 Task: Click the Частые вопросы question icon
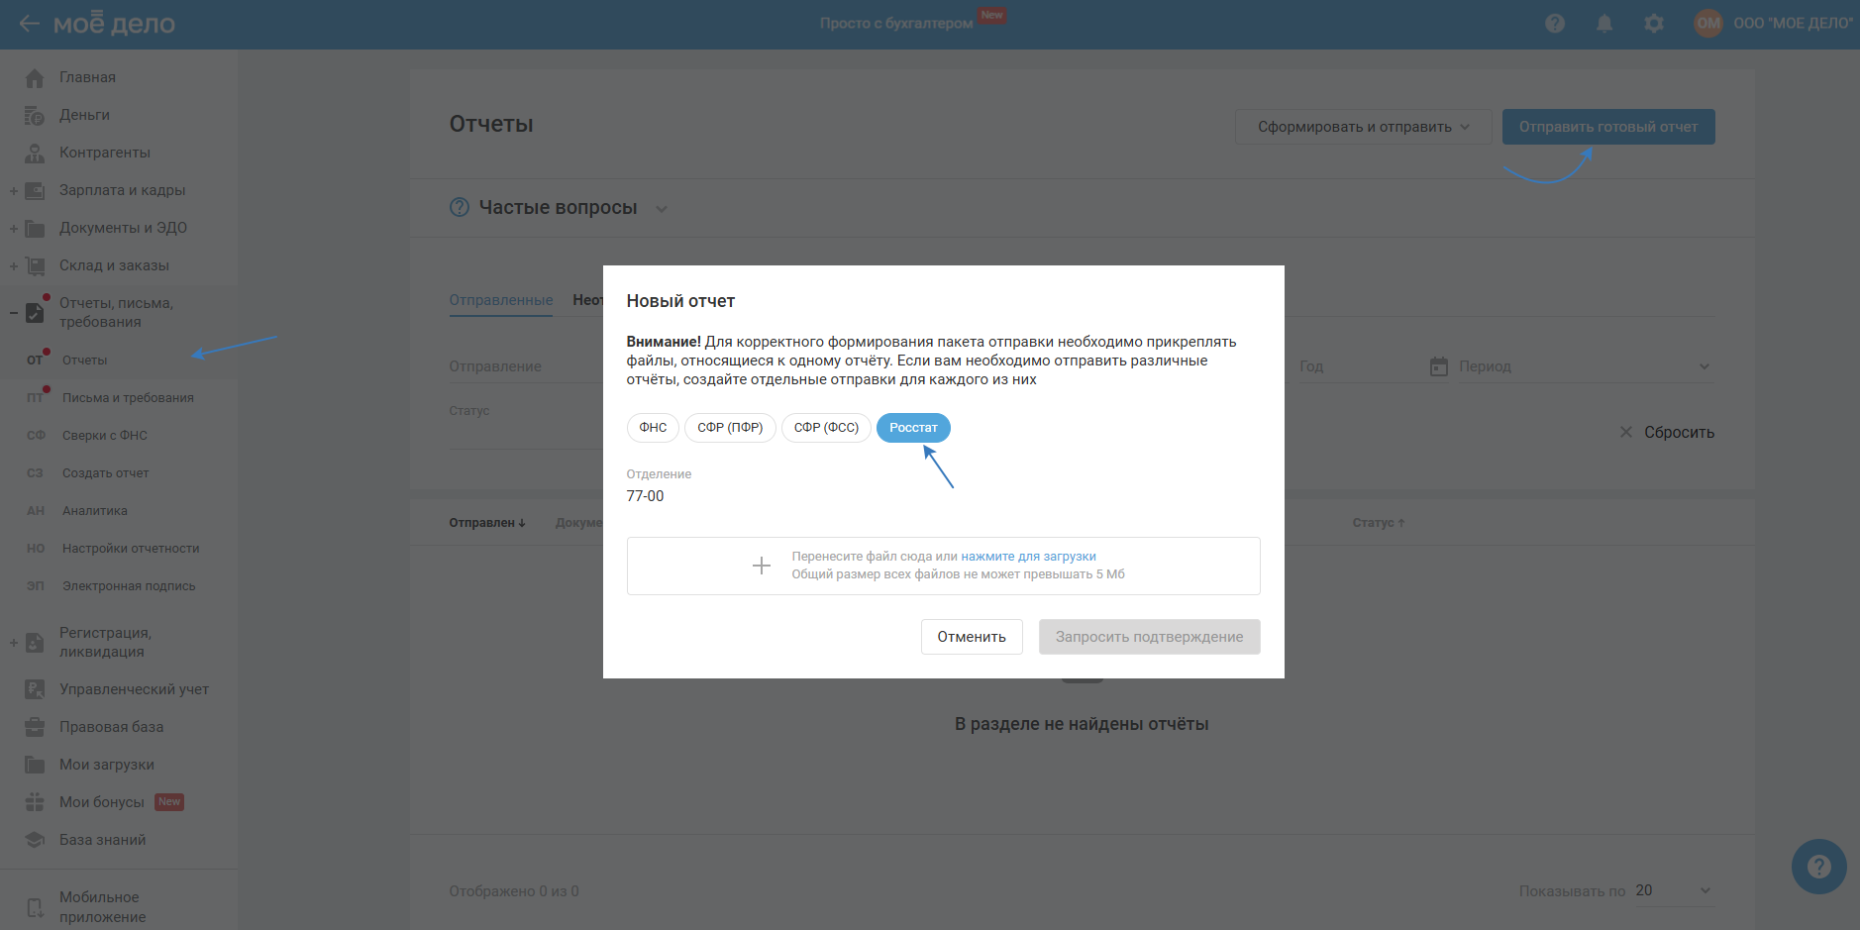point(460,207)
